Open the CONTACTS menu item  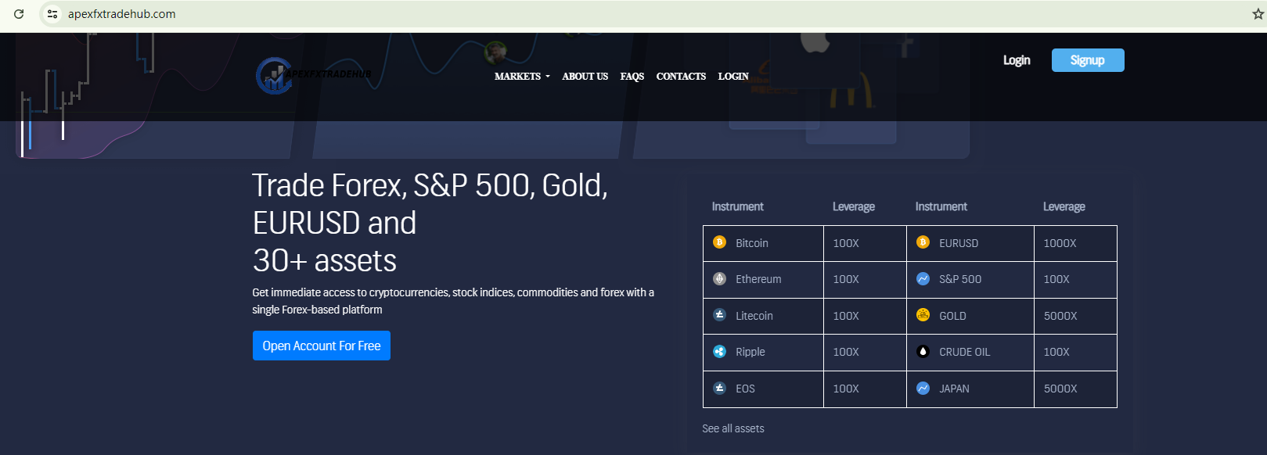(x=681, y=77)
